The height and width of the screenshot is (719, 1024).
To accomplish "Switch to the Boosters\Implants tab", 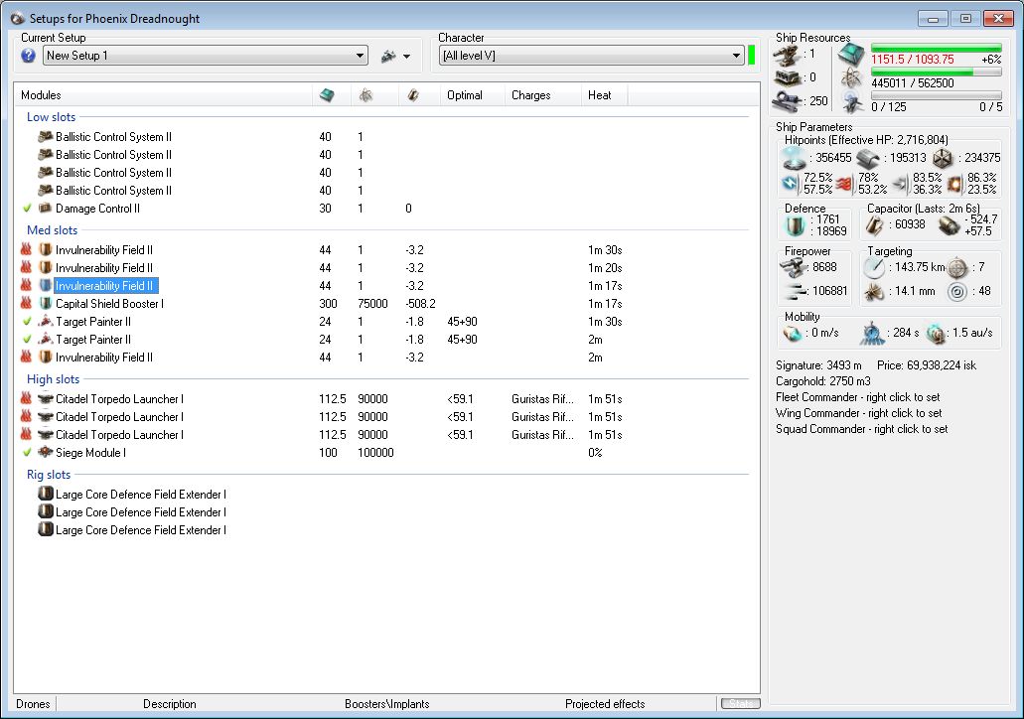I will (x=386, y=704).
